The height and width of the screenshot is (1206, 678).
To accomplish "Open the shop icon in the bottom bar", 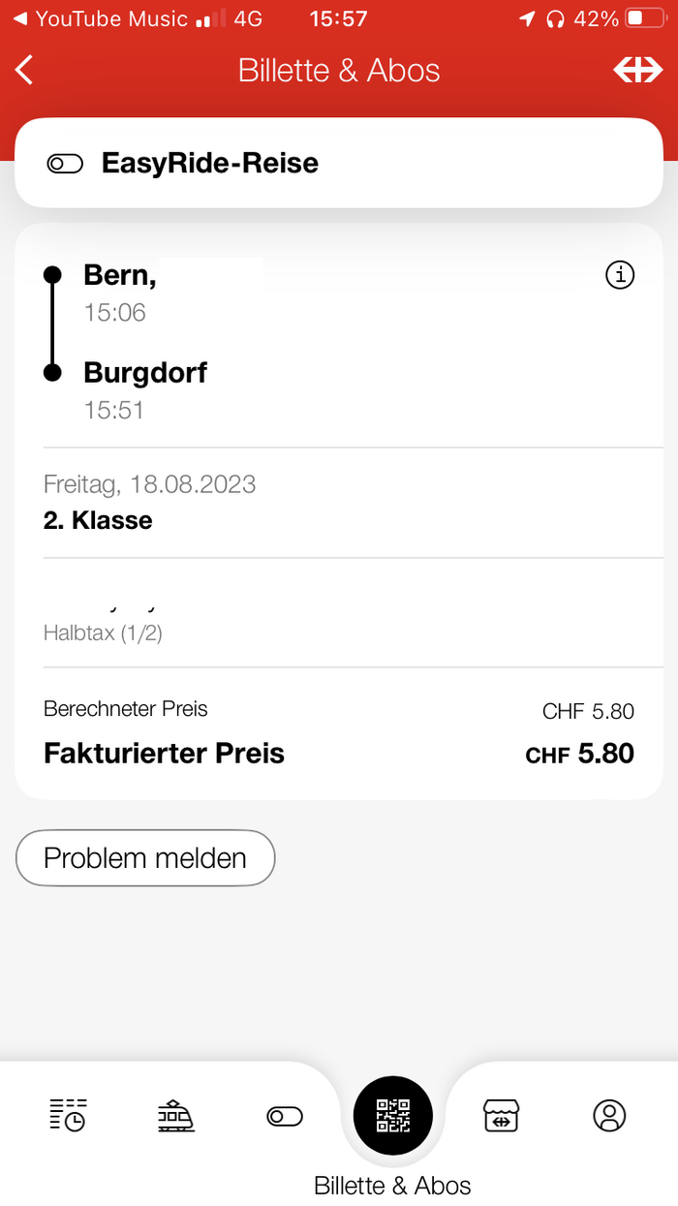I will pyautogui.click(x=502, y=1116).
